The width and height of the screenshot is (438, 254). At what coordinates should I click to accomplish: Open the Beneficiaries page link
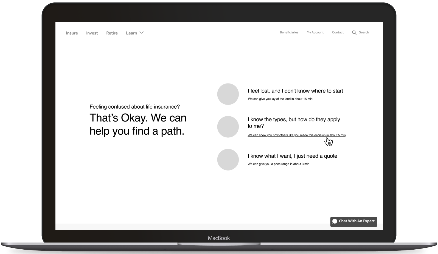pyautogui.click(x=289, y=32)
